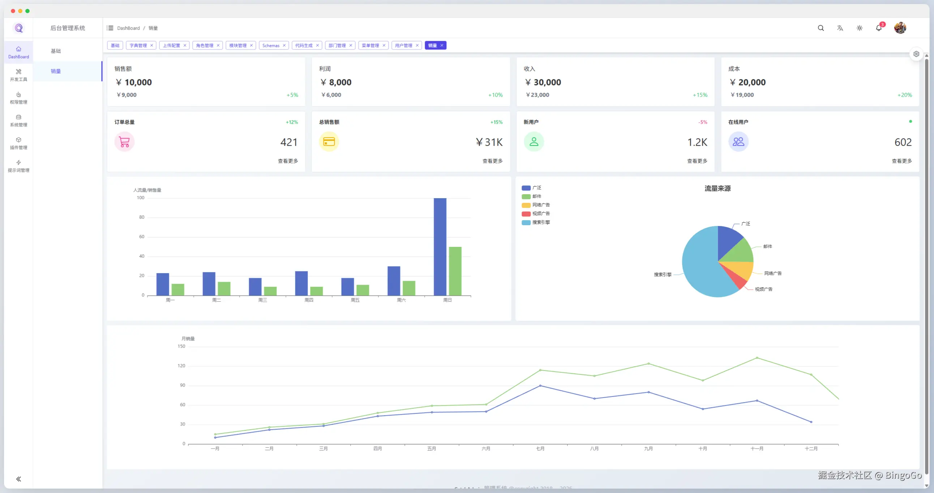Collapse sidebar with double-chevron icon
This screenshot has width=934, height=493.
[18, 479]
